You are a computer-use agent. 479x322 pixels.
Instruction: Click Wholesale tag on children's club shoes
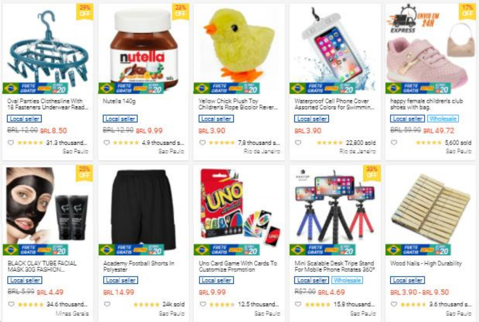click(443, 119)
